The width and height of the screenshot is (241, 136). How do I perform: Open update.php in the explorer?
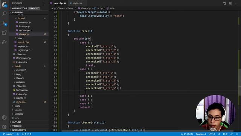[25, 30]
